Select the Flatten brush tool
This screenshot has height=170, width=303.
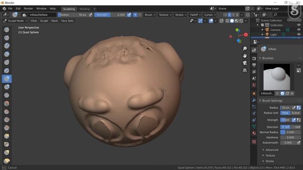pos(7,111)
